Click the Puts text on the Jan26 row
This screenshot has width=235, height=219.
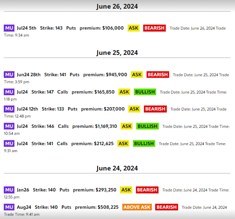point(64,190)
